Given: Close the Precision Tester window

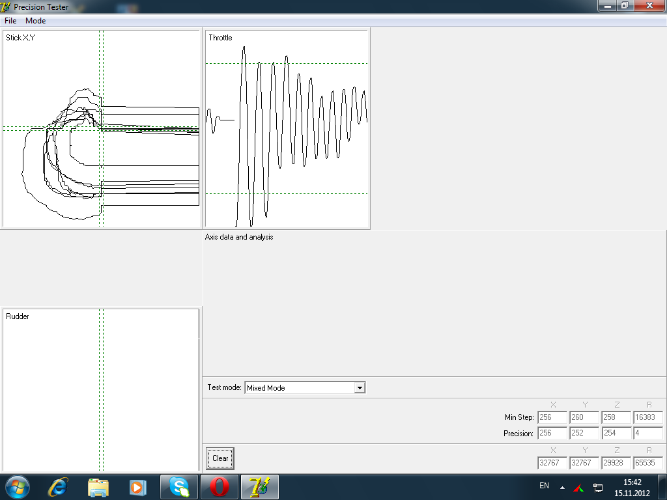Looking at the screenshot, I should [650, 5].
